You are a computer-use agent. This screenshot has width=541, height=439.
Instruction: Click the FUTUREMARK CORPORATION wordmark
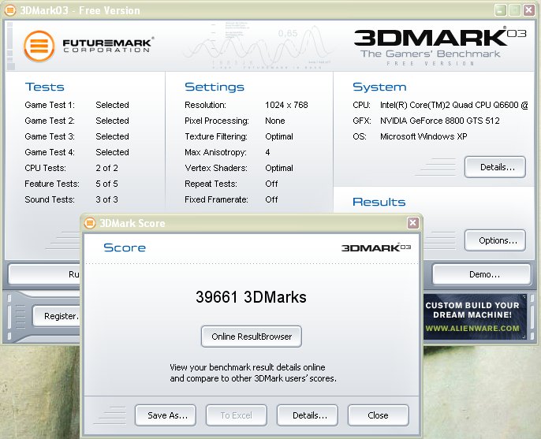tap(108, 46)
